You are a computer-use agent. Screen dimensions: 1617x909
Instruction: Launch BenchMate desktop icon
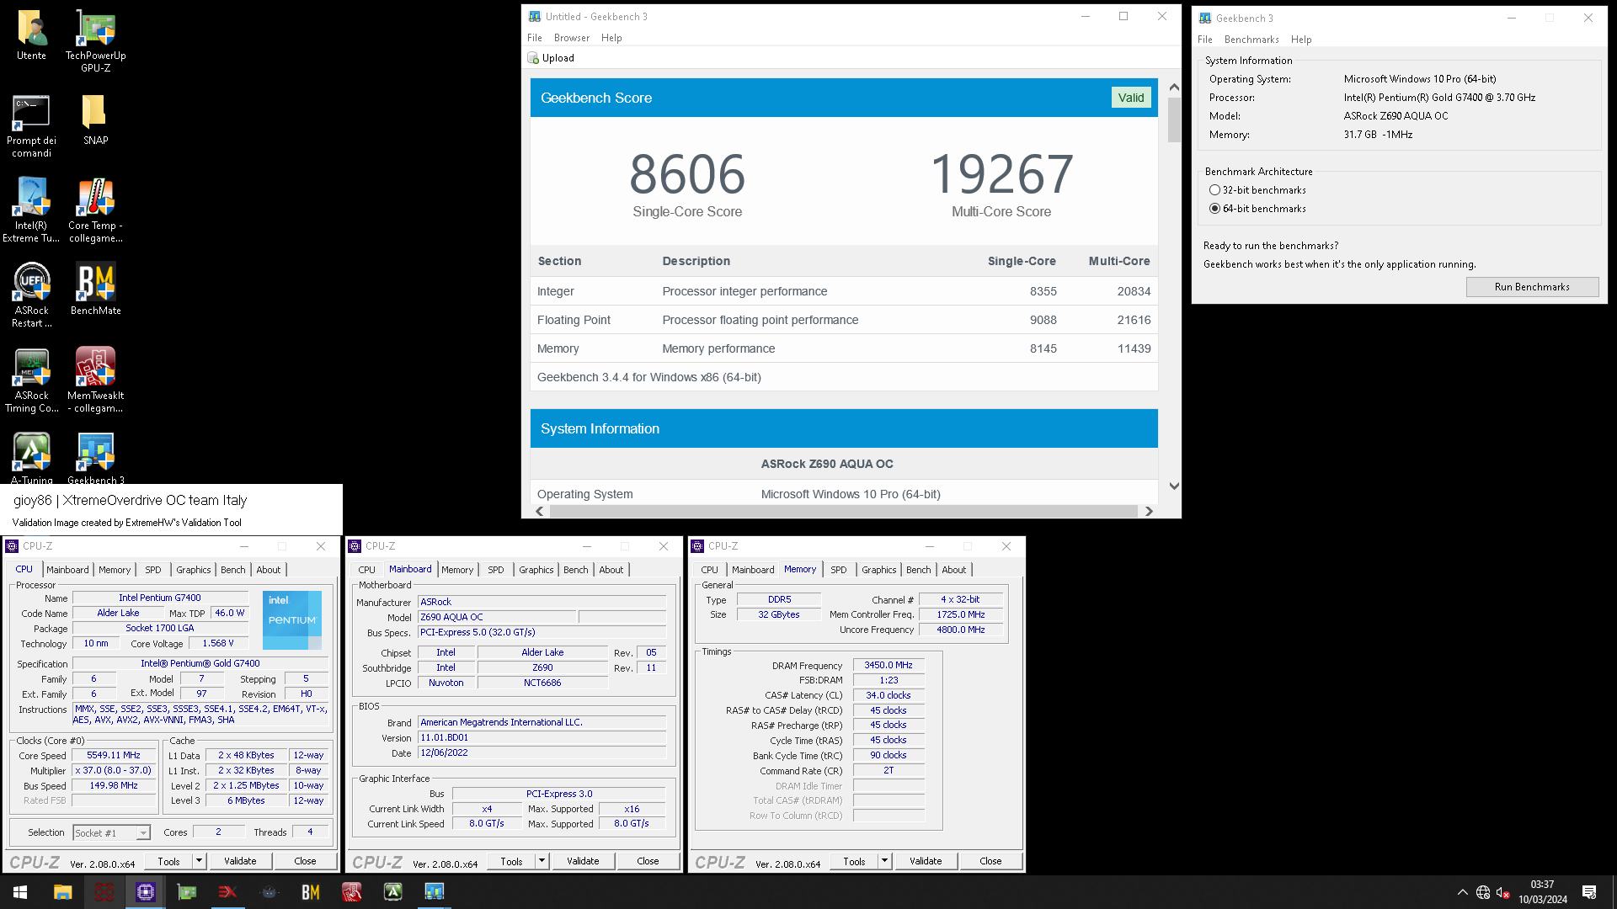pyautogui.click(x=95, y=290)
